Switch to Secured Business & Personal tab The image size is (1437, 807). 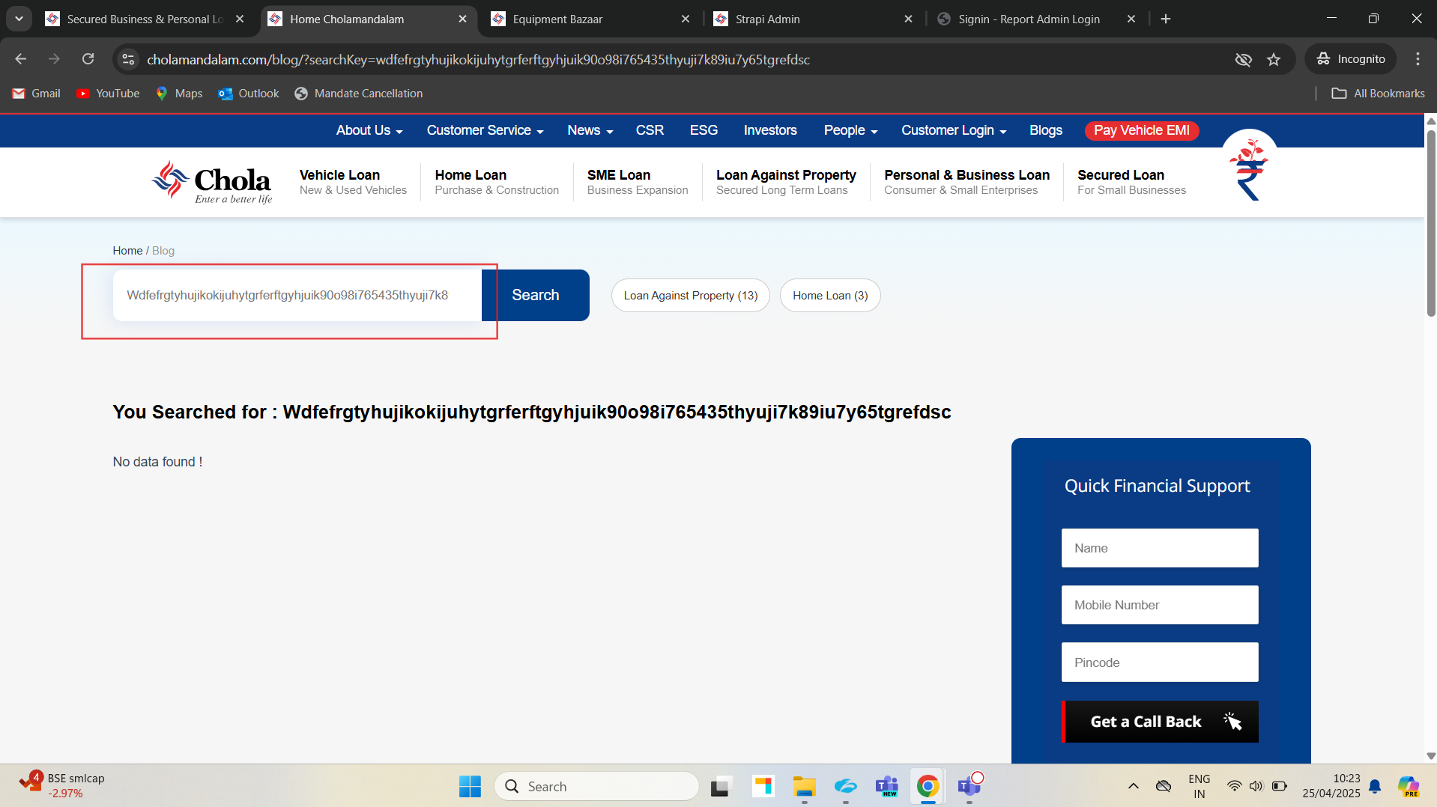[145, 19]
